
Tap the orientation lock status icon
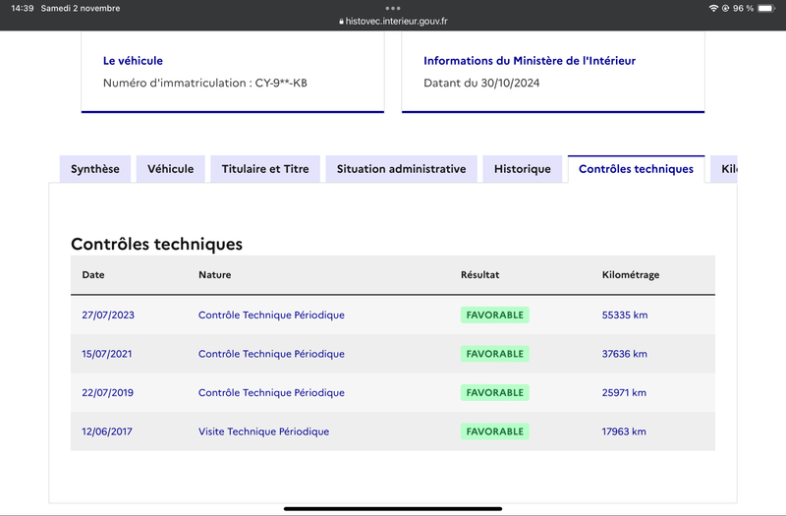[x=725, y=8]
